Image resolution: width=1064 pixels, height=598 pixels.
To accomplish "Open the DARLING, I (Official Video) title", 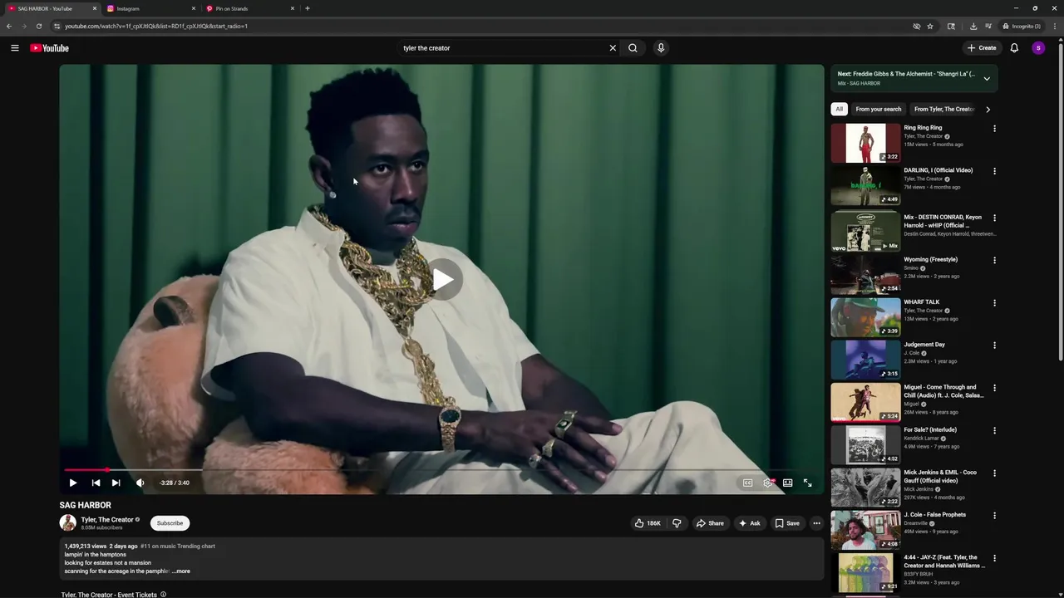I will [x=938, y=170].
